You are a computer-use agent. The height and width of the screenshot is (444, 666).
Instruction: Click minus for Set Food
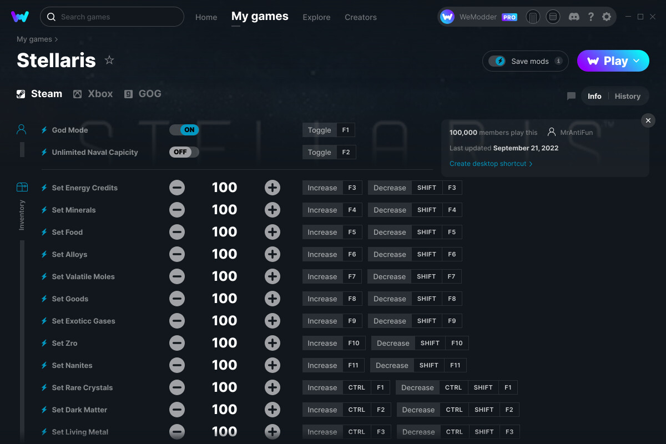(177, 232)
